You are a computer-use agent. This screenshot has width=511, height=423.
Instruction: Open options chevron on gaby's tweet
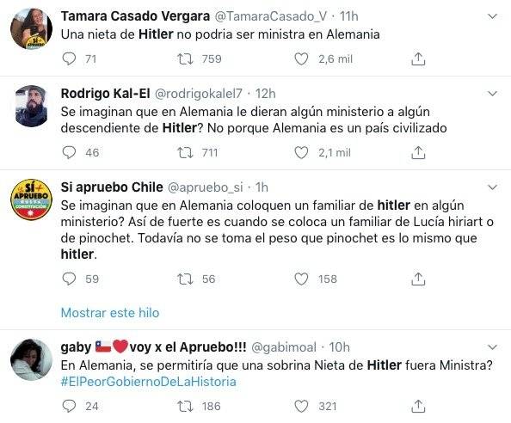coord(492,347)
